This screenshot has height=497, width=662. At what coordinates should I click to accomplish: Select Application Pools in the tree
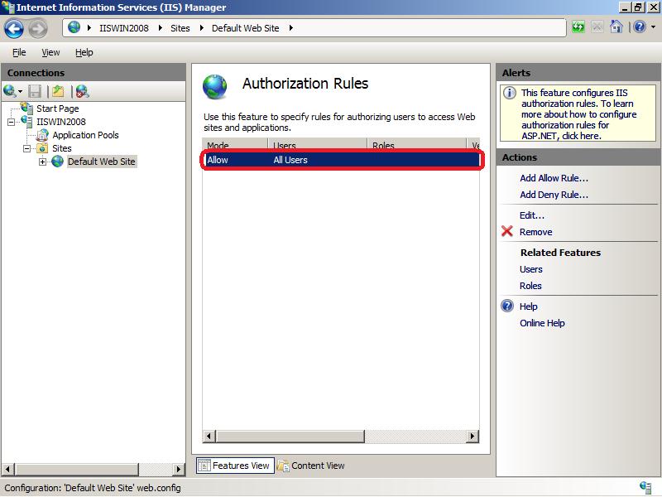click(85, 135)
